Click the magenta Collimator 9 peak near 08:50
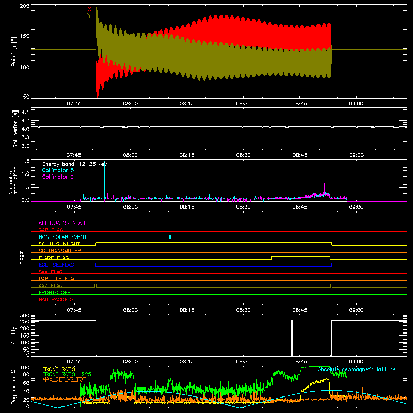Screen dimensions: 413x413 (x=325, y=187)
